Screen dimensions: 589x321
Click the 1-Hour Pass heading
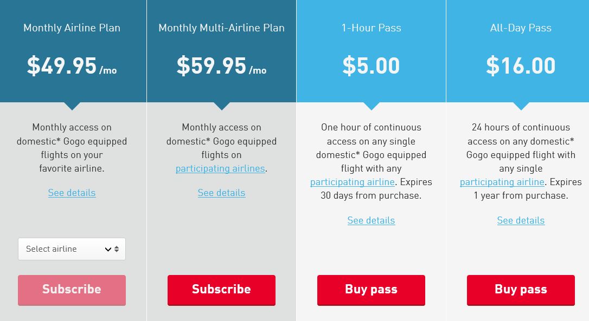point(371,28)
